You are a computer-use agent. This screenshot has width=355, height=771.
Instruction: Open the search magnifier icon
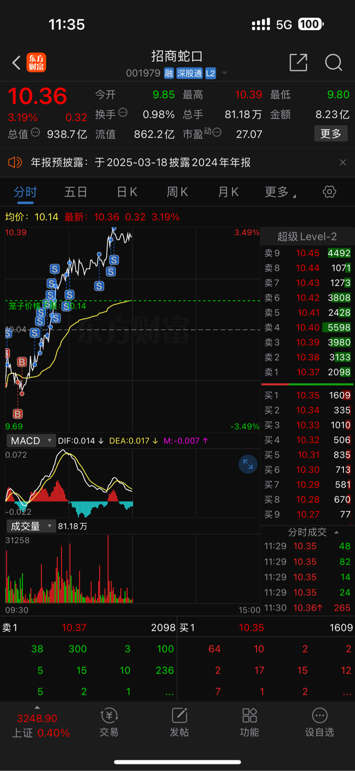(333, 62)
